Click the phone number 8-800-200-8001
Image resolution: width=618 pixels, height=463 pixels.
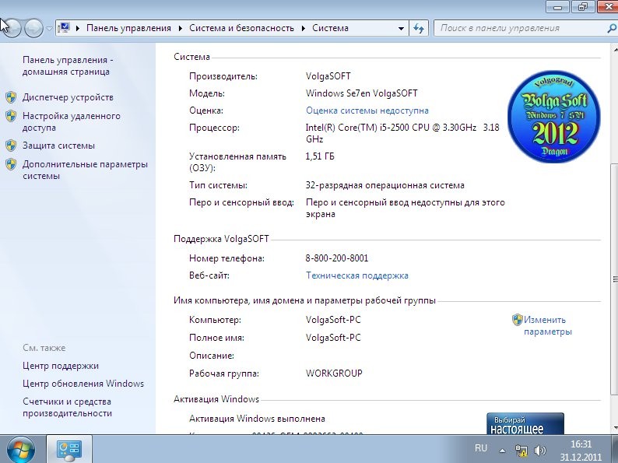coord(337,258)
